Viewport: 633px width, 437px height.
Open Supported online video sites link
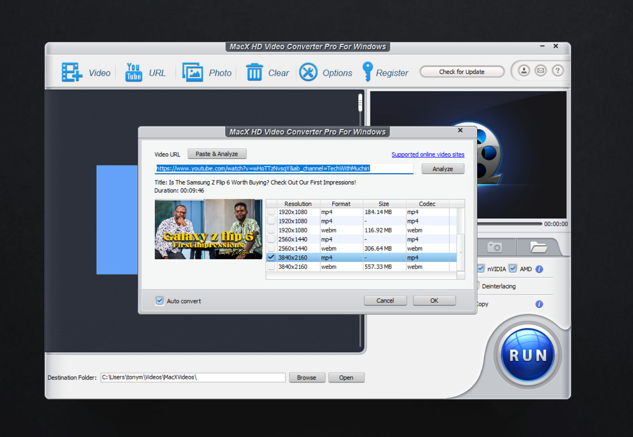[427, 154]
